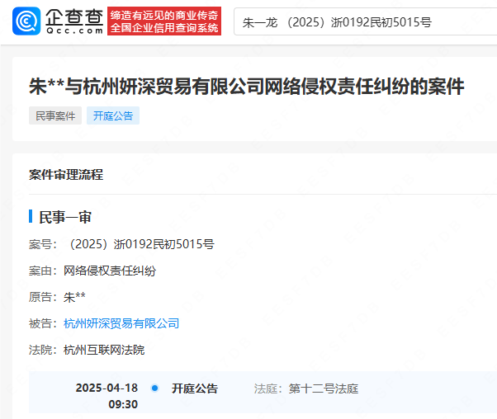Image resolution: width=497 pixels, height=419 pixels.
Task: Open defendant link 杭州妍深贸易有限公司
Action: point(121,323)
